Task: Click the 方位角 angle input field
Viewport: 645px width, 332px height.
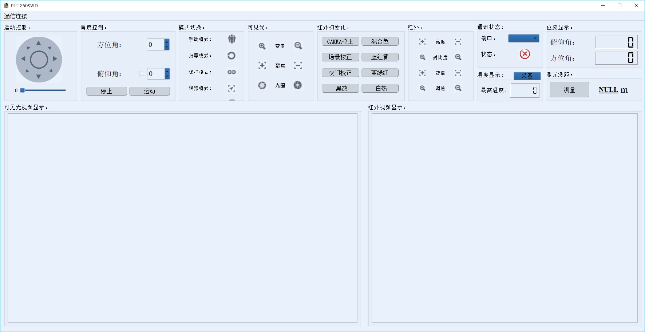Action: click(155, 45)
